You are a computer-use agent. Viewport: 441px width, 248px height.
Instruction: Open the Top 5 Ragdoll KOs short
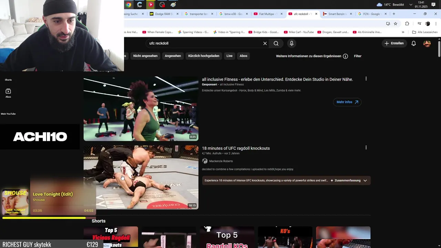click(x=227, y=237)
